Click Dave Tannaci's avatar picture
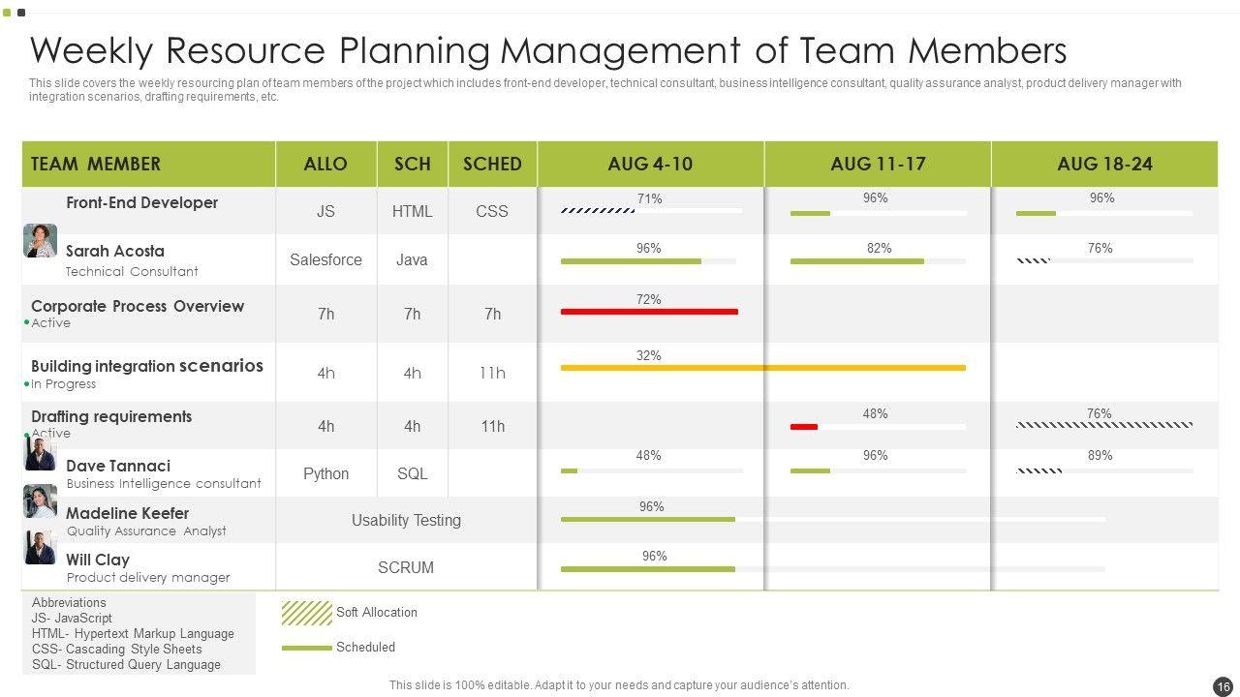This screenshot has height=697, width=1240. [40, 453]
